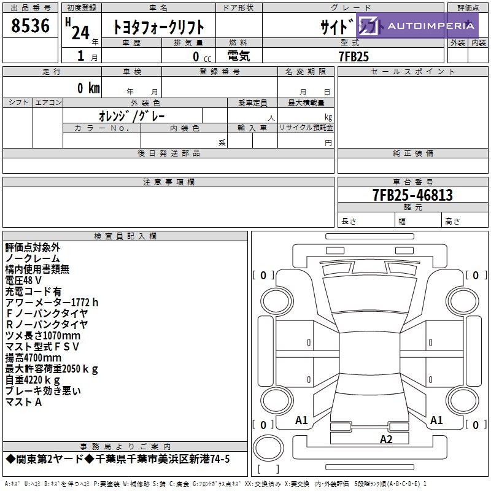Click the "車名" column header
The height and width of the screenshot is (491, 491).
(x=158, y=8)
